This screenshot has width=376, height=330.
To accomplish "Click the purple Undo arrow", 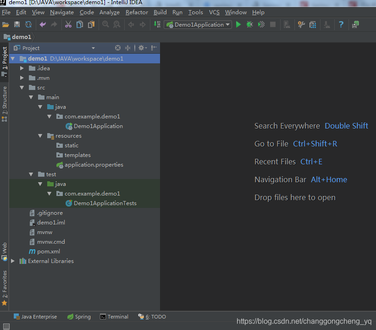I will click(x=43, y=24).
